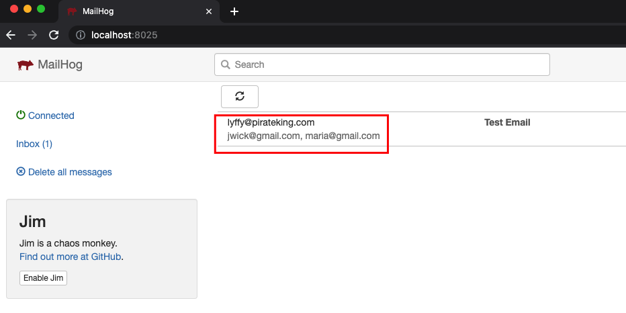Open the Test Email subject
626x313 pixels.
tap(507, 122)
